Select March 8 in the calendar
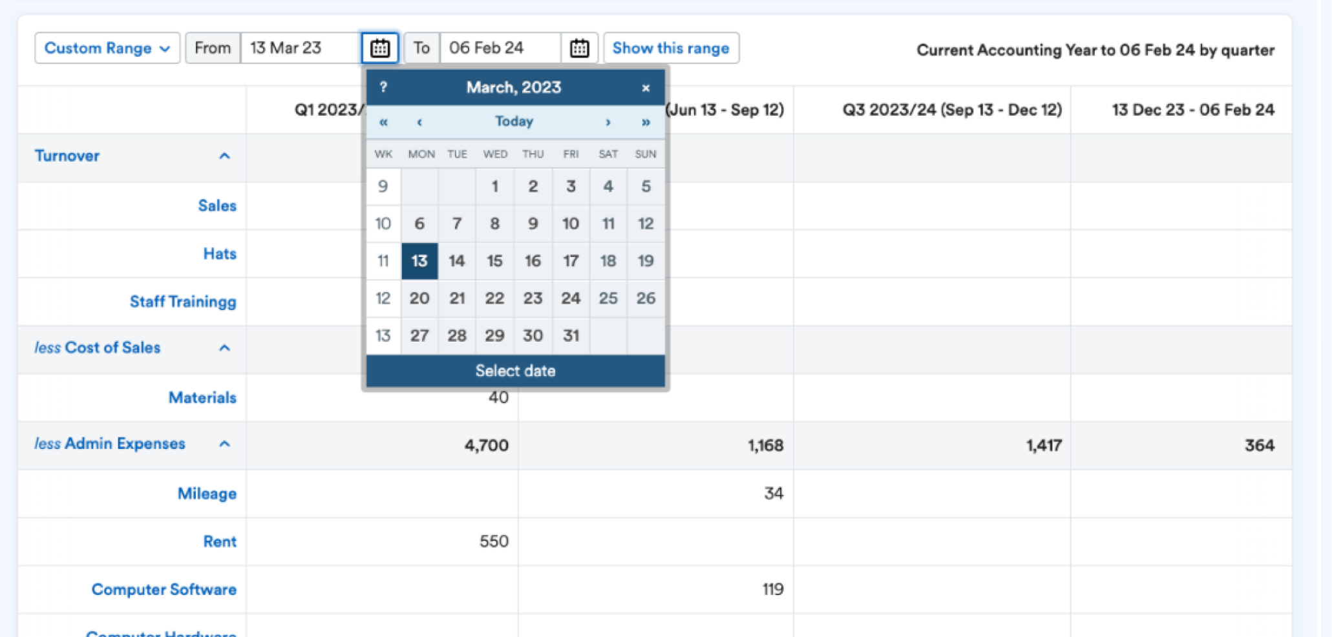Viewport: 1332px width, 637px height. (x=495, y=224)
